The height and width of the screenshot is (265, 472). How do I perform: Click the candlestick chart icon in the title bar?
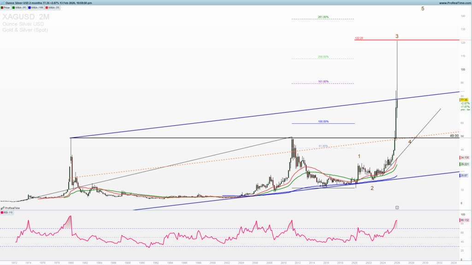tap(3, 3)
